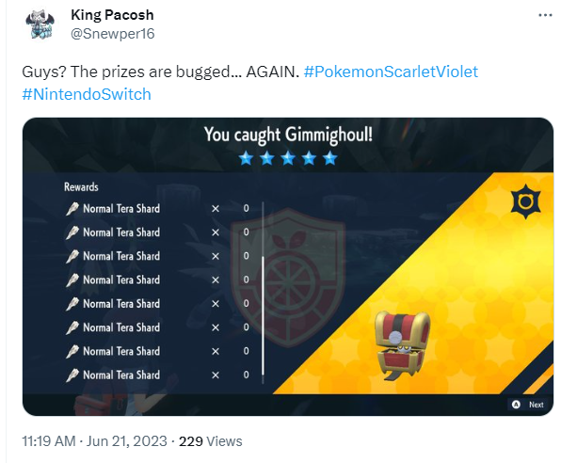
Task: Open the King Pacosh display name link
Action: tap(112, 15)
